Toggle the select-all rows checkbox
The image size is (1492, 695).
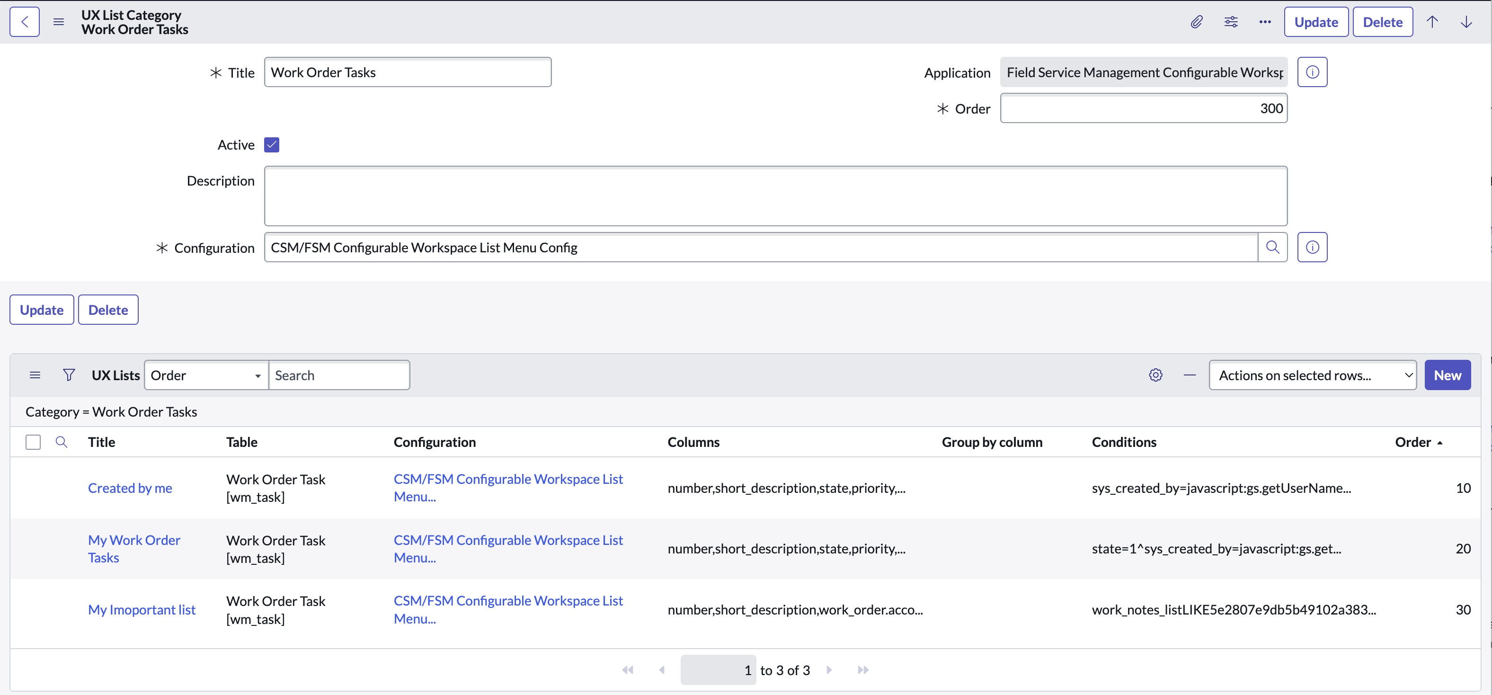click(x=33, y=442)
